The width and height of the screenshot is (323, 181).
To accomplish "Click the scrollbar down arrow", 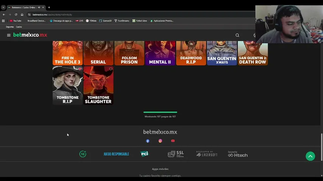I will [321, 176].
